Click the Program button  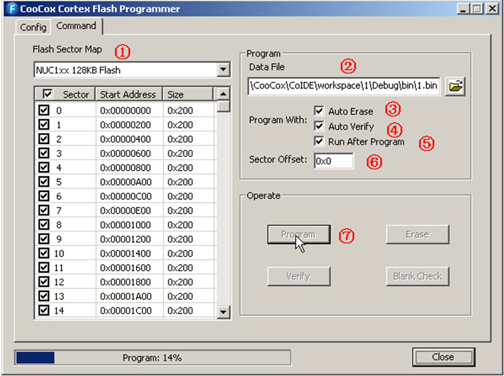[x=299, y=235]
